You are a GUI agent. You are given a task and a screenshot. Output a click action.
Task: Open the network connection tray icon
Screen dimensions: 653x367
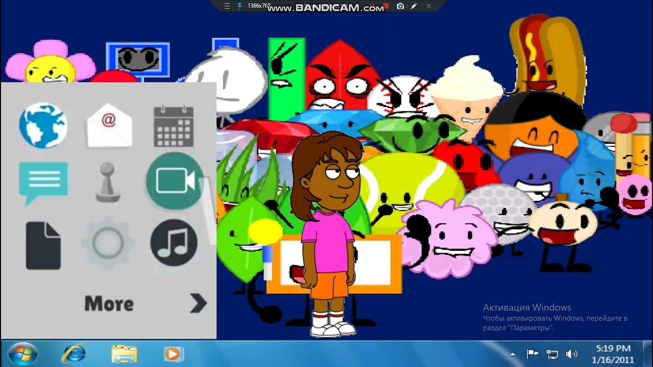pos(552,354)
